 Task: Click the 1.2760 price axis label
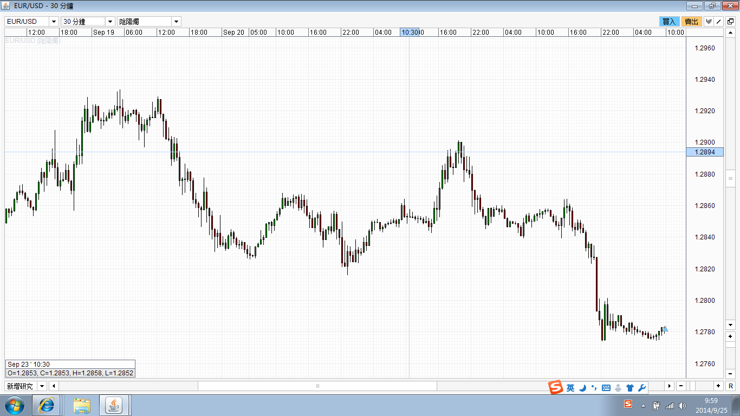pos(704,364)
